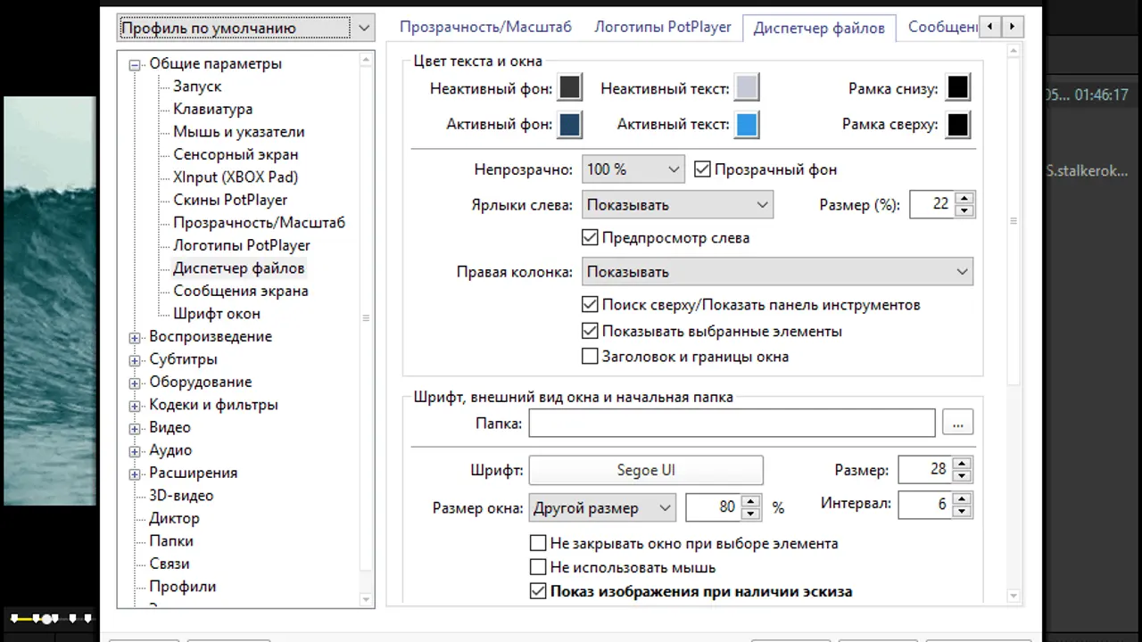
Task: Toggle the Прозрачный фон checkbox
Action: click(702, 169)
